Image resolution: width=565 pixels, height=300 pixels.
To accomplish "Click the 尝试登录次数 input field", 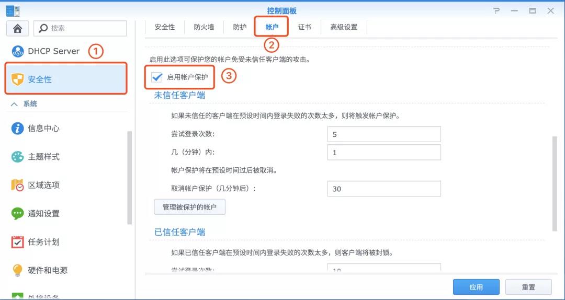I will (384, 134).
